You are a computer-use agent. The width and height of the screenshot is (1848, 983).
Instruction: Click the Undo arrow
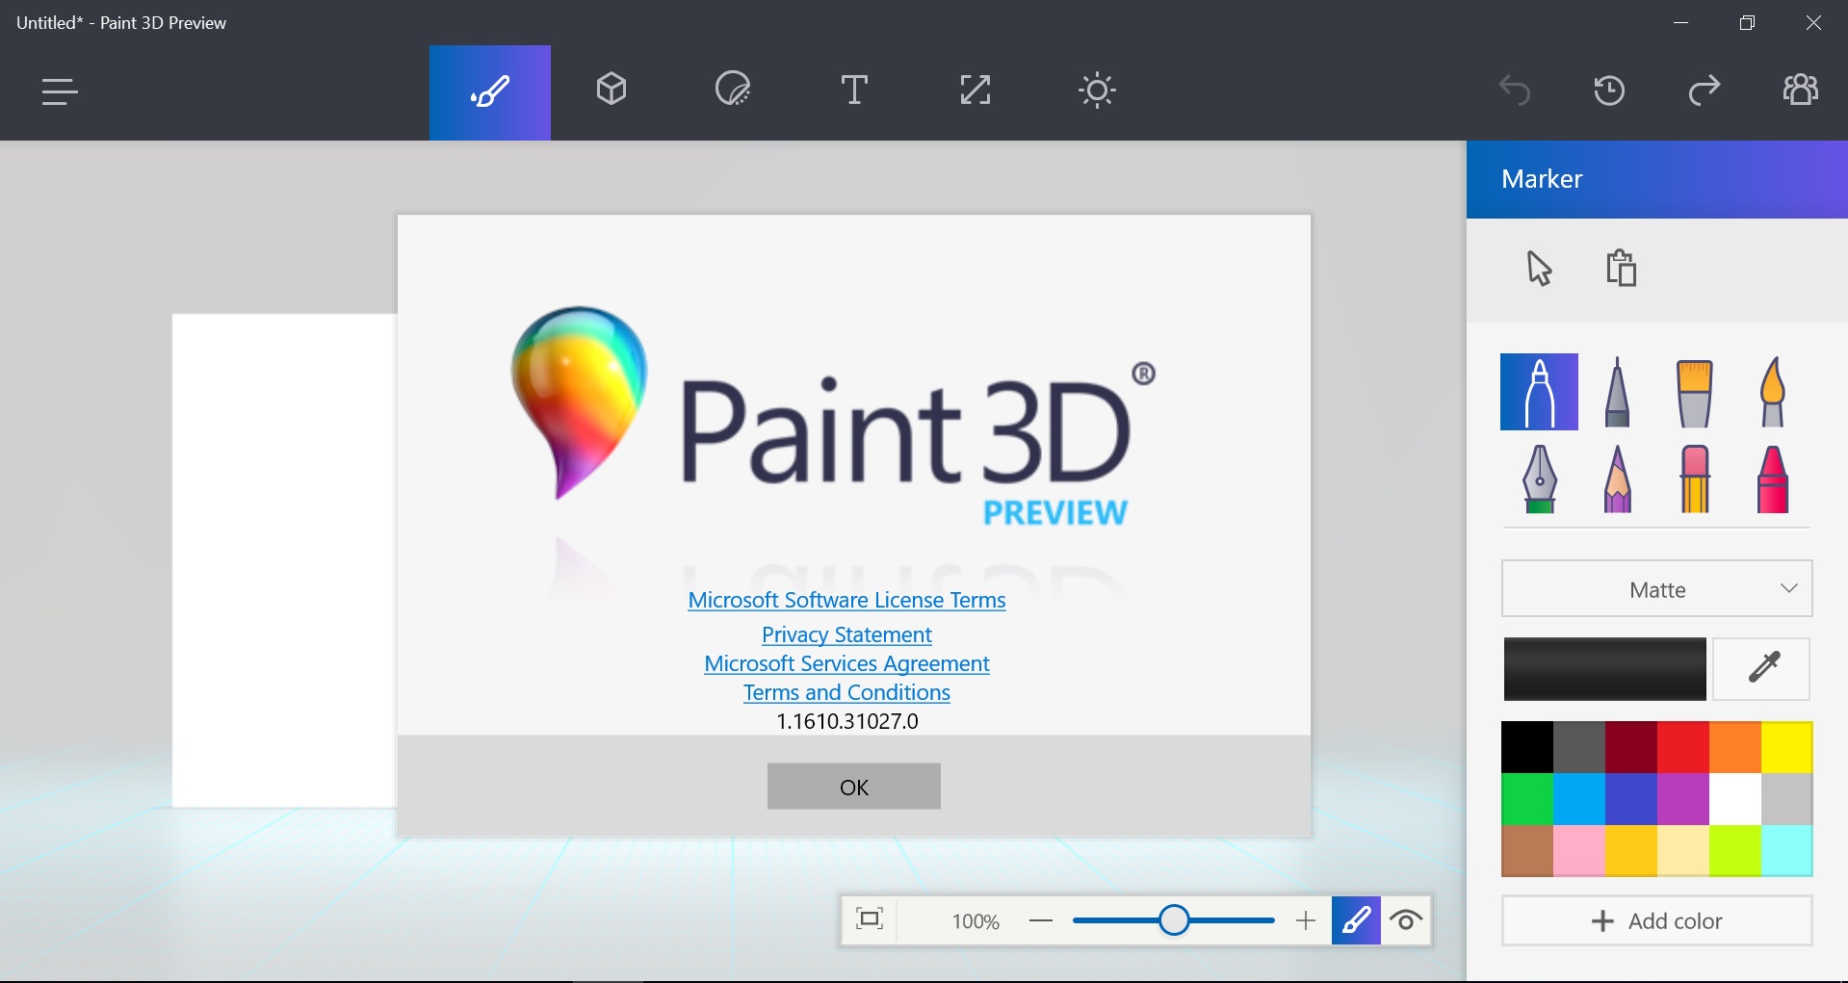[1515, 91]
